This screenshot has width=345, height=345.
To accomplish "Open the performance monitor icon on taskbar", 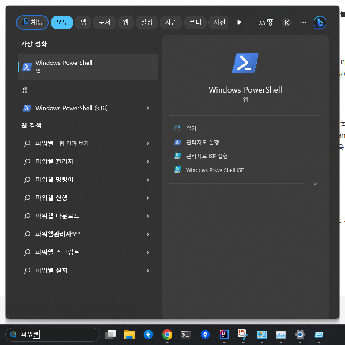I will [x=281, y=335].
